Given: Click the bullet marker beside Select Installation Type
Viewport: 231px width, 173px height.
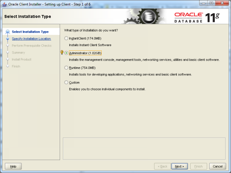Looking at the screenshot, I should 7,32.
